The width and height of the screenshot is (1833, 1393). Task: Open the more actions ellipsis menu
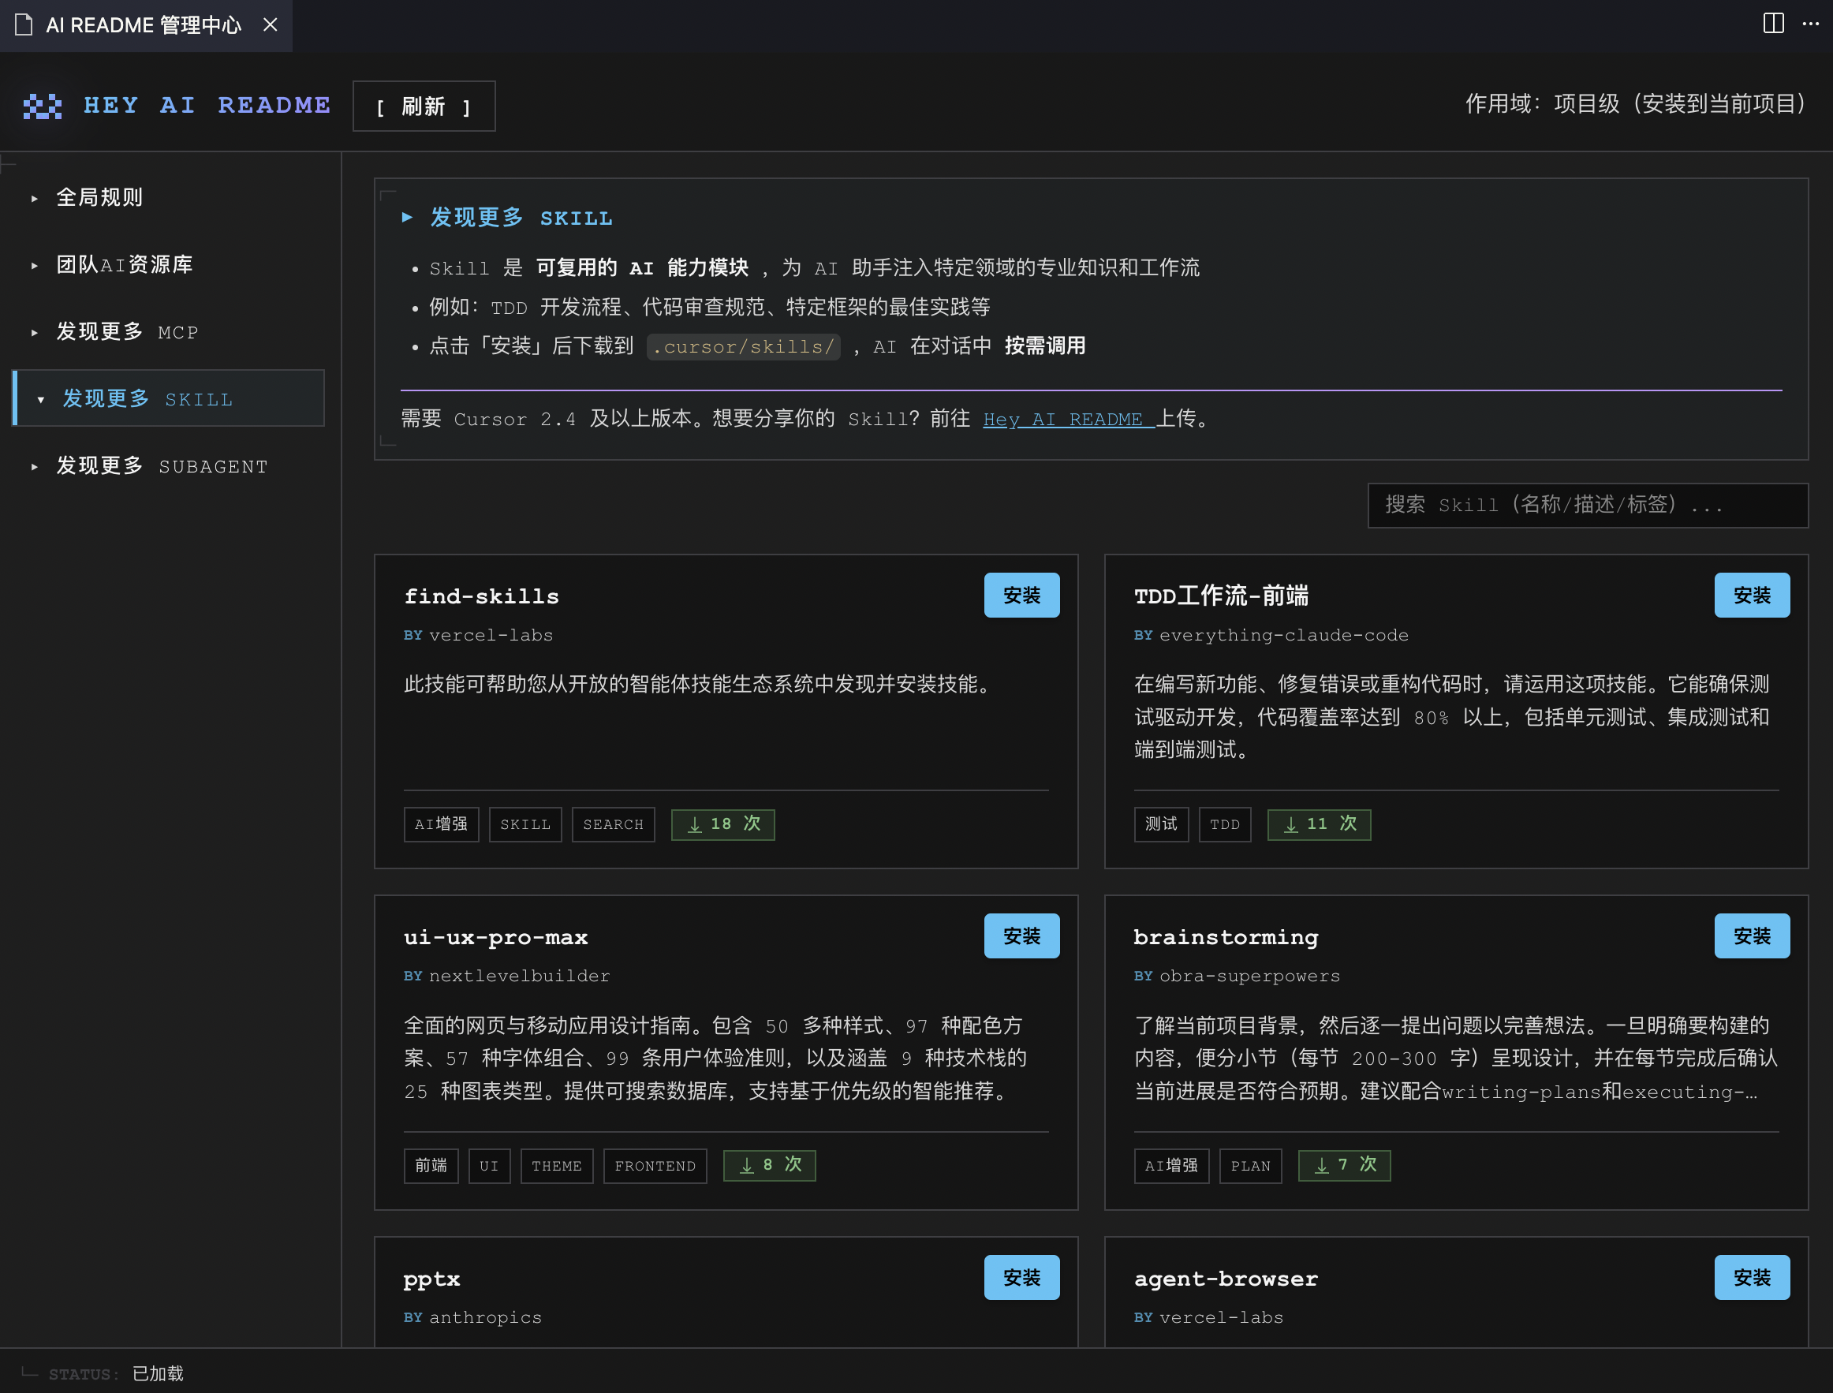[x=1811, y=23]
